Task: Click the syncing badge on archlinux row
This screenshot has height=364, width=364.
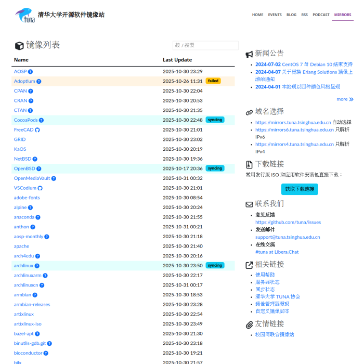Action: [215, 265]
